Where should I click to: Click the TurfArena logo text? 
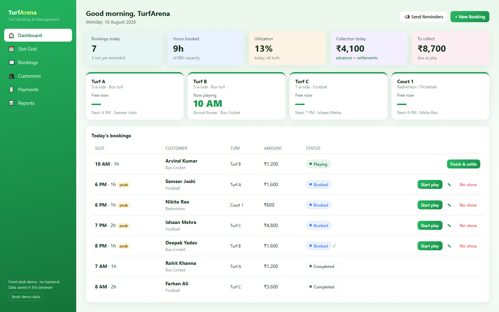coord(23,12)
